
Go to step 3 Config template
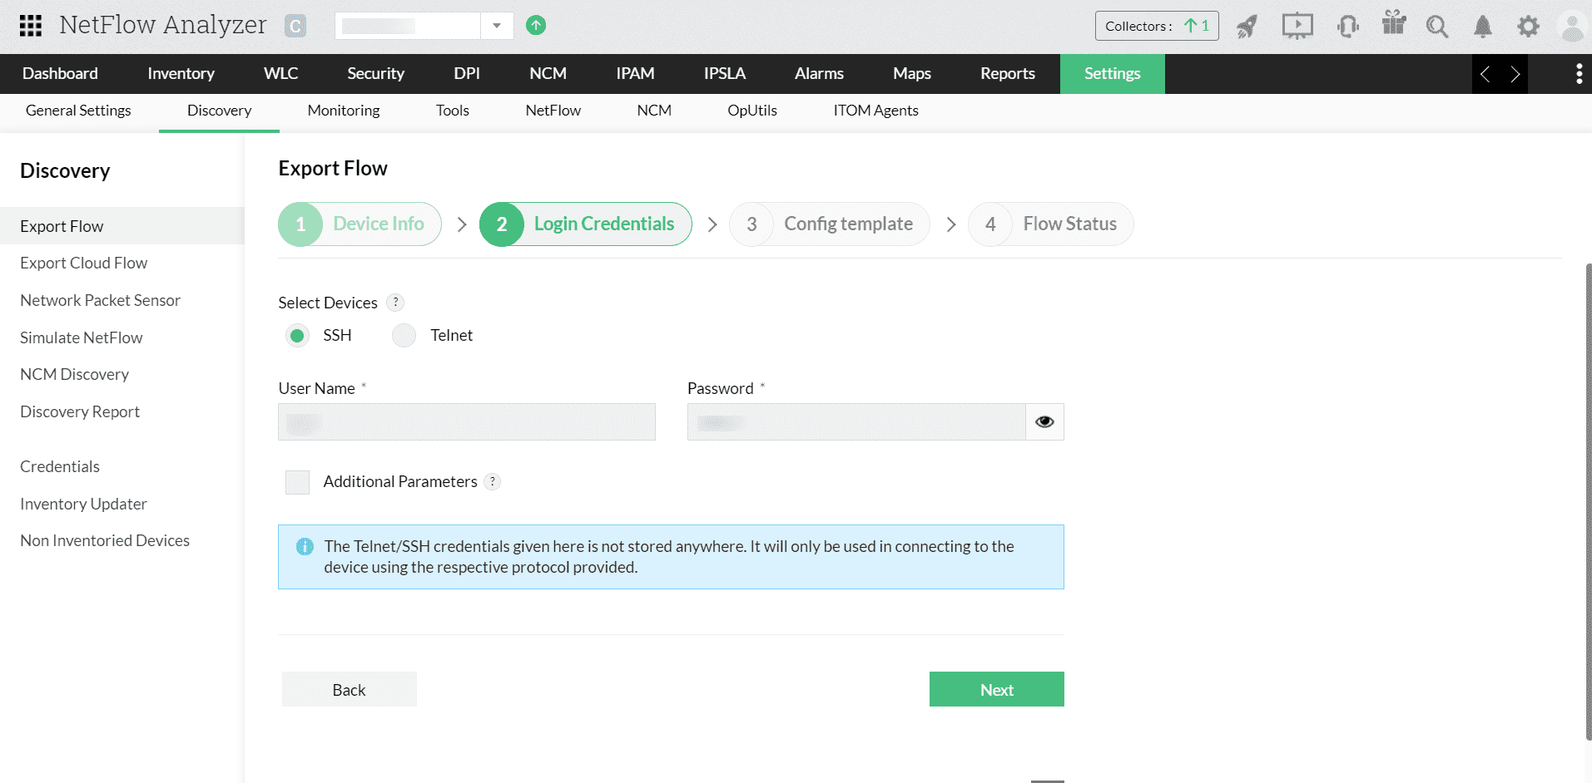click(830, 224)
